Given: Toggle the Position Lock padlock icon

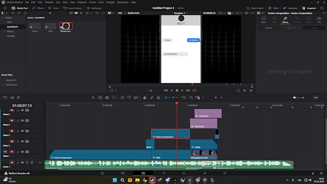Looking at the screenshot, I should (x=158, y=97).
